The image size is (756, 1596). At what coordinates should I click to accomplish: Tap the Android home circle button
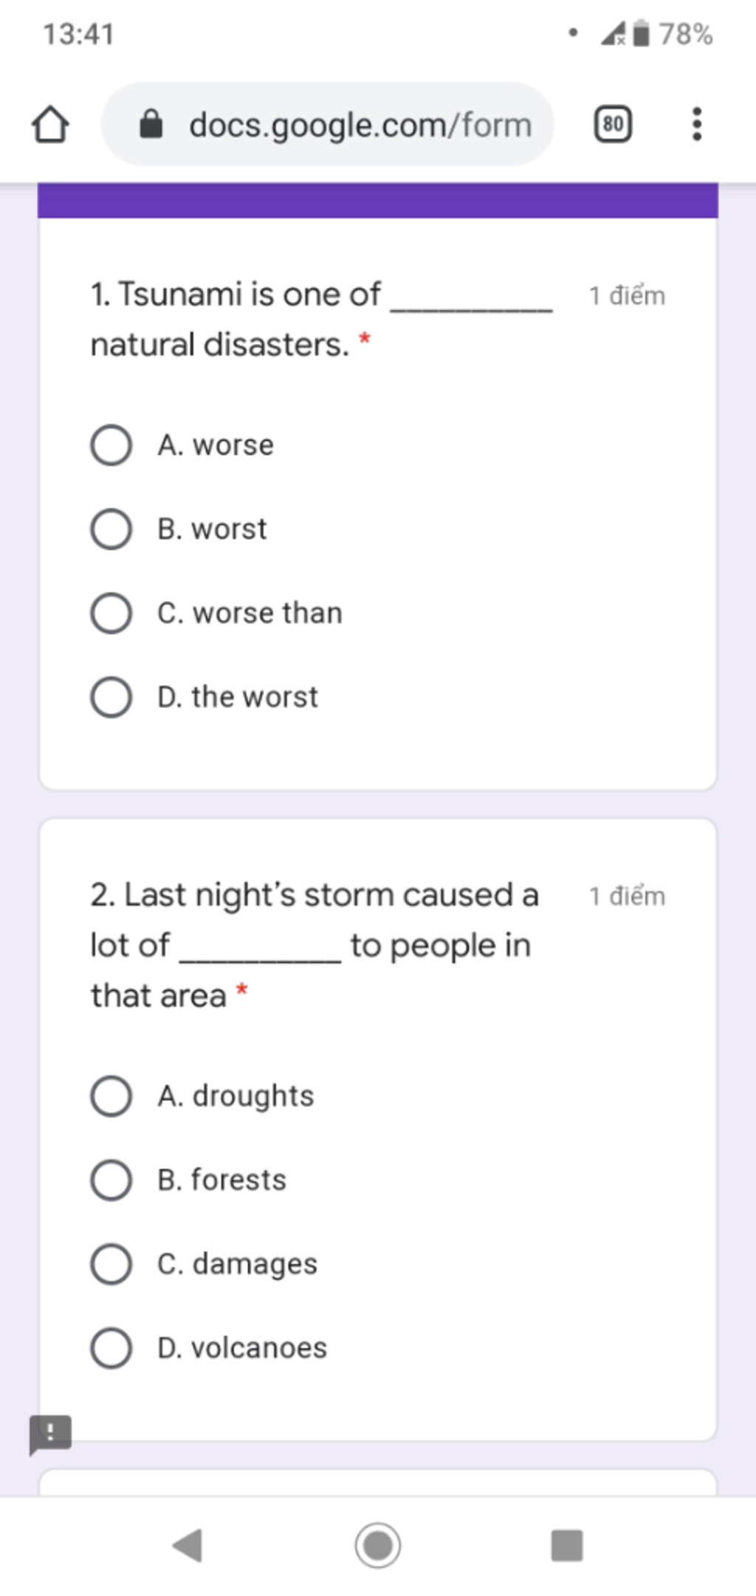[378, 1545]
